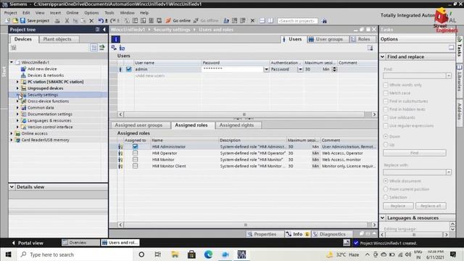Viewport: 464px width, 261px height.
Task: Open the Project menu
Action: [x=10, y=13]
